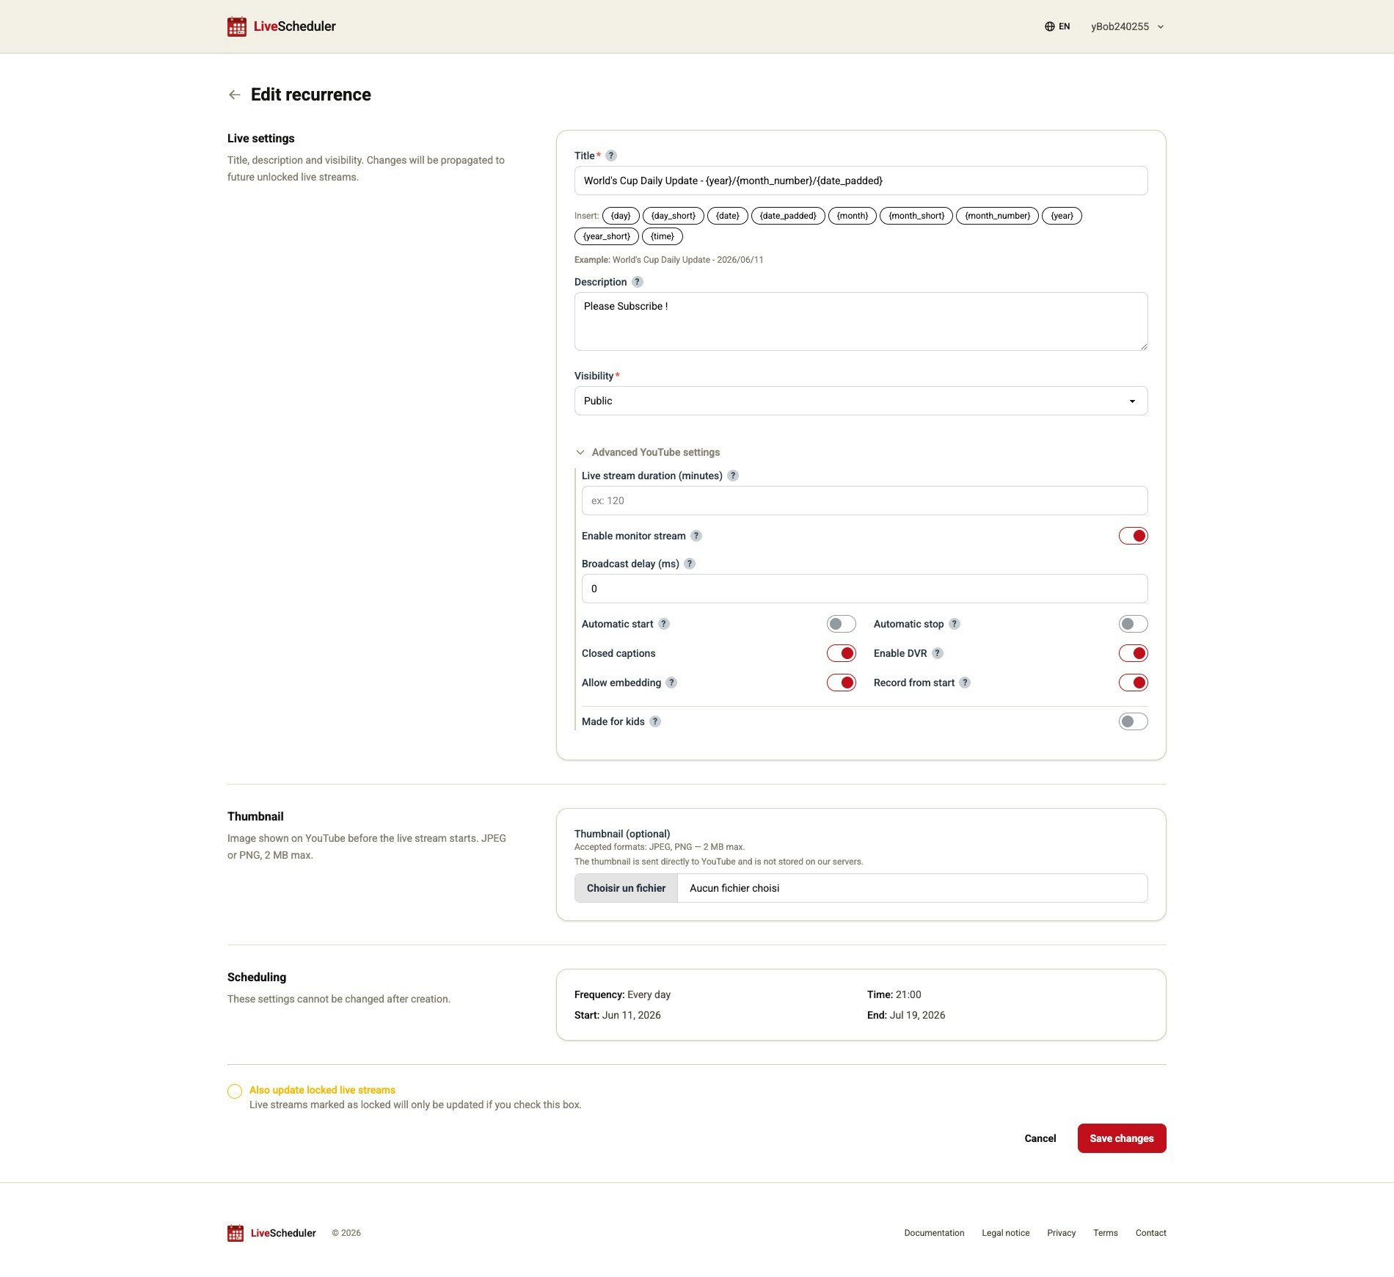Image resolution: width=1394 pixels, height=1277 pixels.
Task: Open help icon next to Description label
Action: click(x=638, y=282)
